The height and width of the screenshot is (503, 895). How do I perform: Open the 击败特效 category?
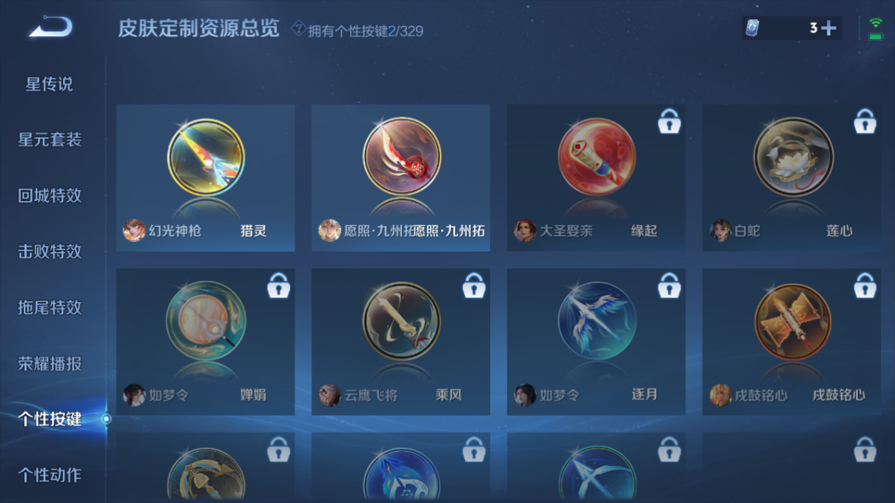[x=50, y=251]
